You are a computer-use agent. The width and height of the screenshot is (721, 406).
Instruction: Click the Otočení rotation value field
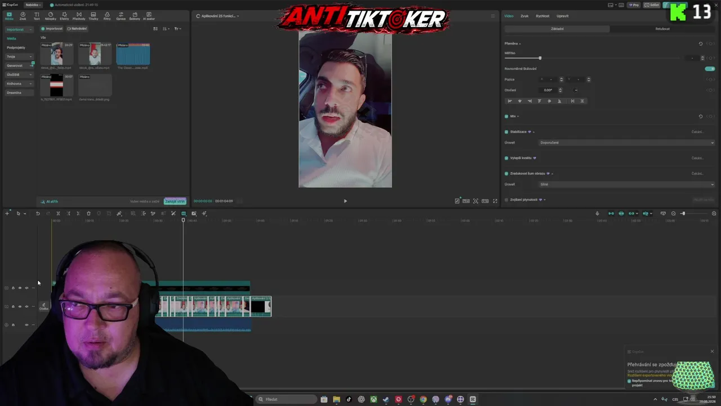[x=549, y=90]
